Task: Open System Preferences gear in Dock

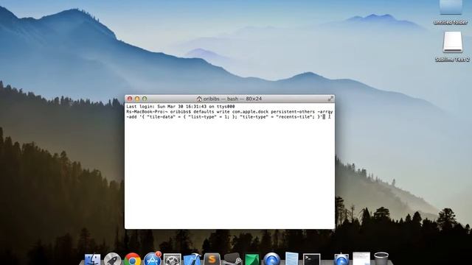Action: (x=172, y=260)
